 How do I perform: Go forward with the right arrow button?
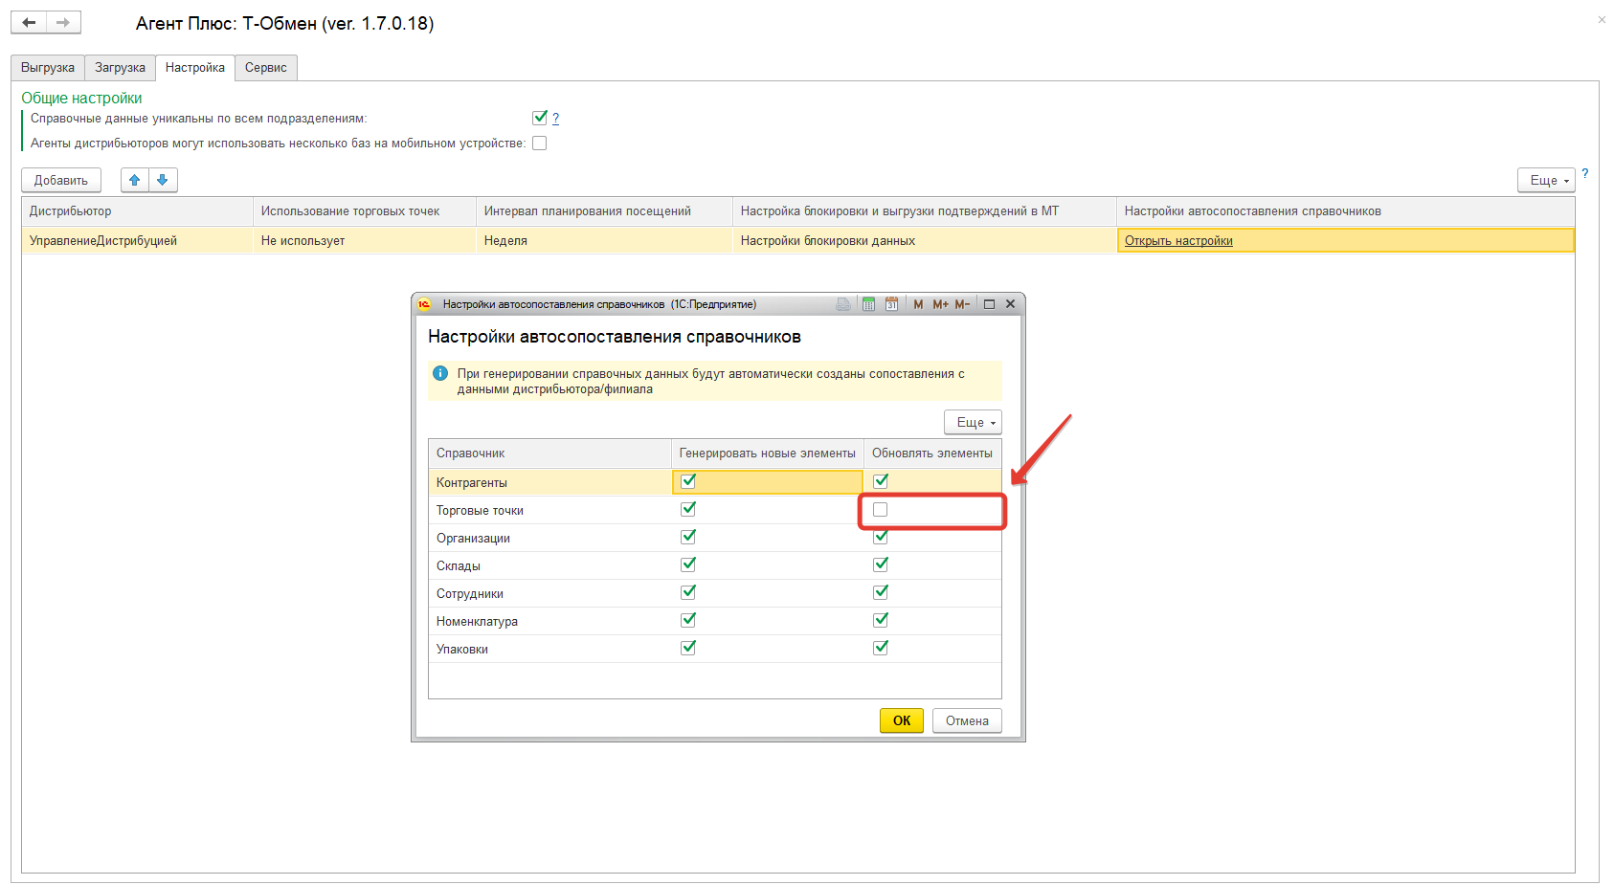(x=63, y=22)
